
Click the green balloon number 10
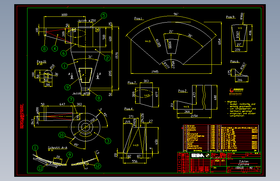62,135
